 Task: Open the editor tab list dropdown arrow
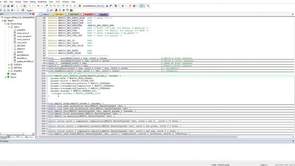(293, 14)
